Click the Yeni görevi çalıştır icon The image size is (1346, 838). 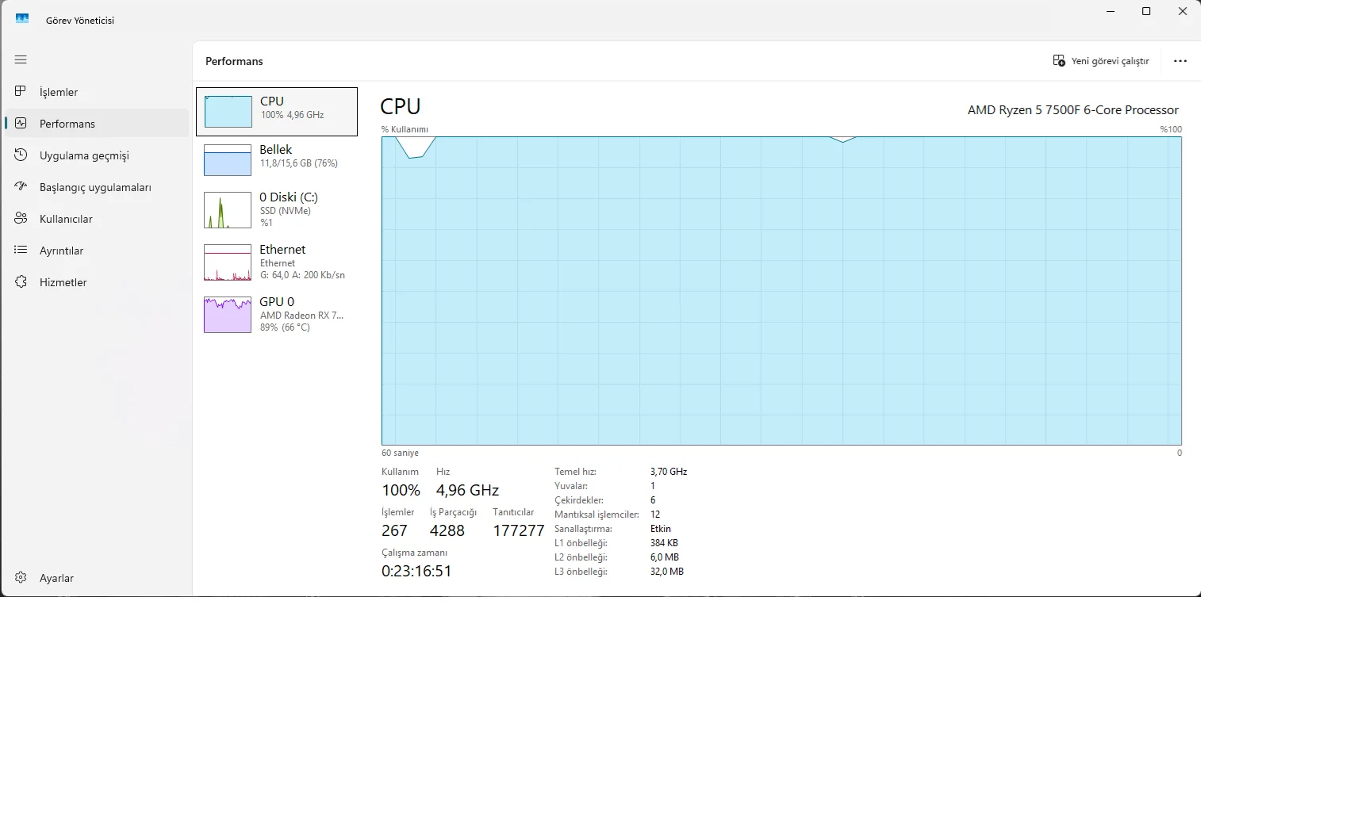[1059, 61]
